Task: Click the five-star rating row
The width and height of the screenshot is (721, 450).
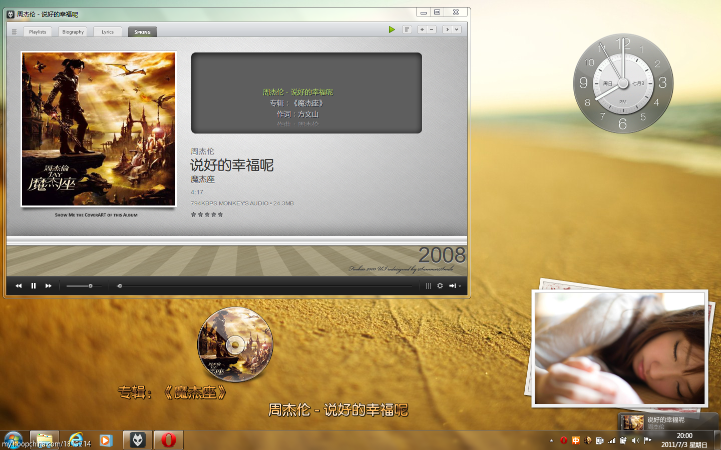Action: click(207, 214)
